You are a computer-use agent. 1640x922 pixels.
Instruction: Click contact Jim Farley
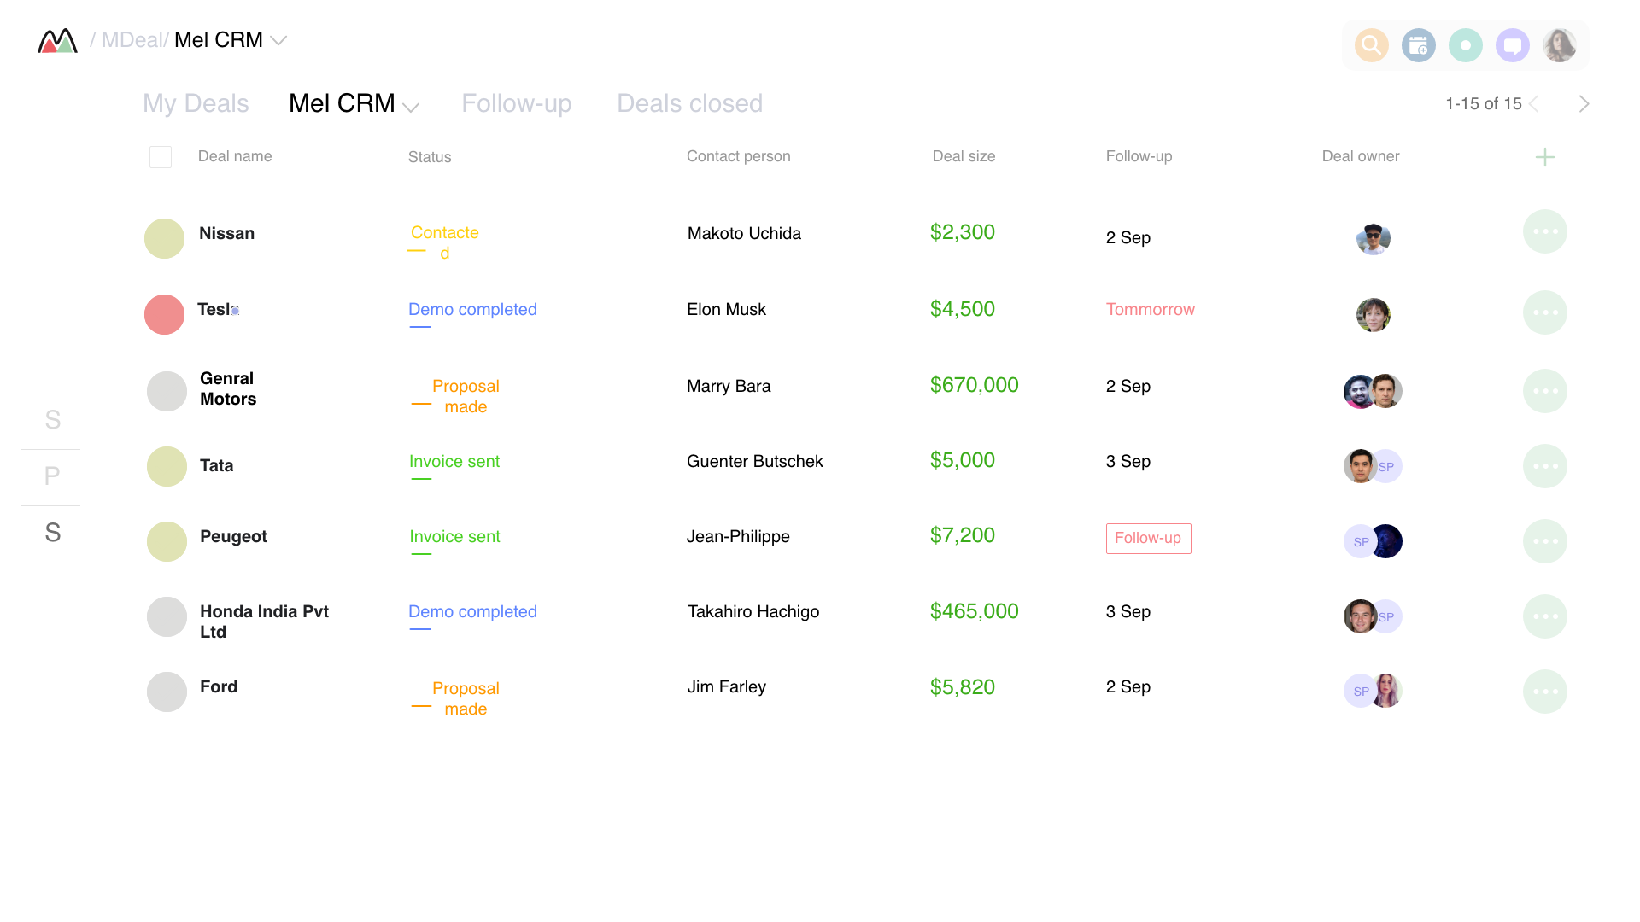727,687
